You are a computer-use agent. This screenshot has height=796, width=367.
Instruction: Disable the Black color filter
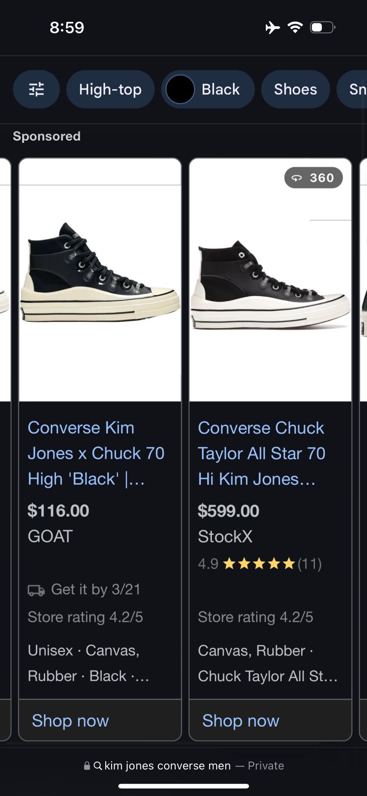(208, 89)
